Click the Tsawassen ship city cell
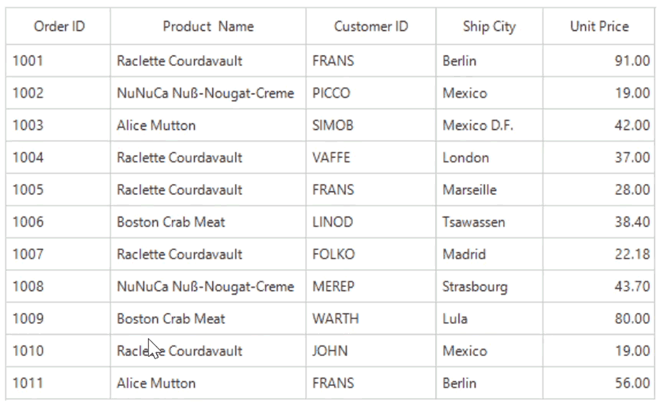 (x=474, y=222)
